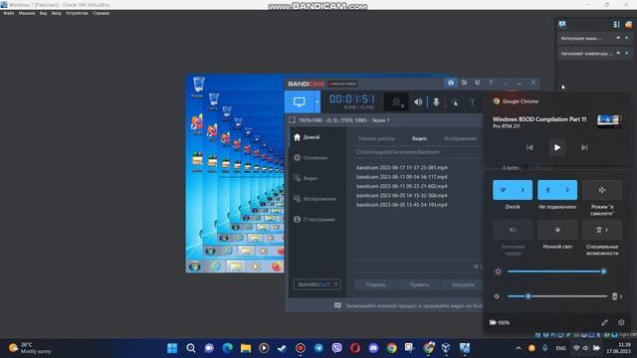Open the Файл menu in VirtualBox
637x358 pixels.
click(x=9, y=13)
